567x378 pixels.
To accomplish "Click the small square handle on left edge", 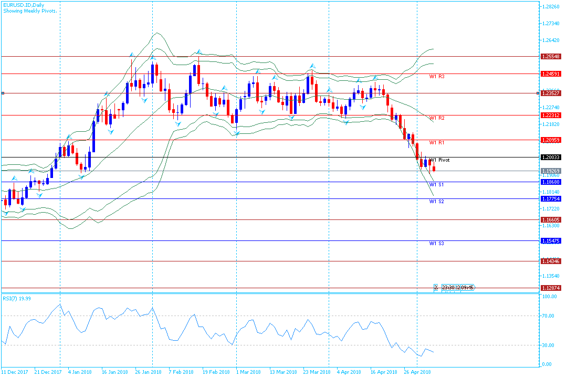I will click(x=3, y=93).
